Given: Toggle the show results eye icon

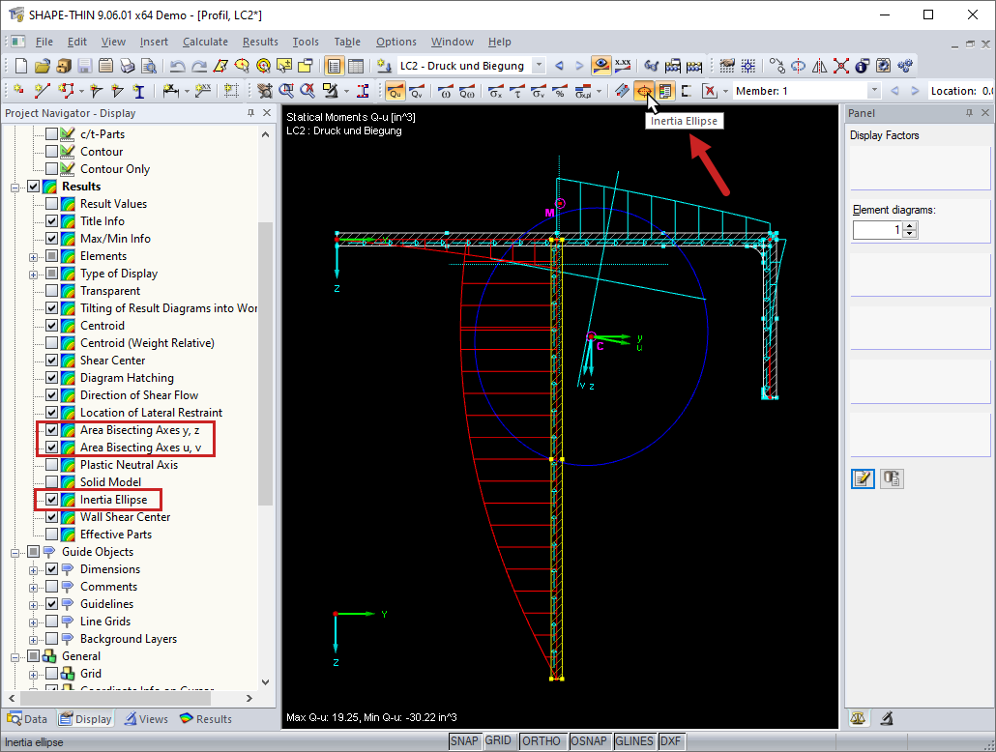Looking at the screenshot, I should 601,67.
